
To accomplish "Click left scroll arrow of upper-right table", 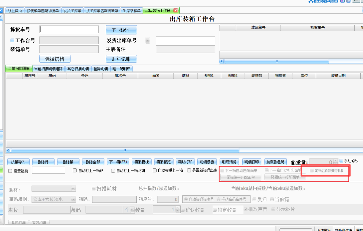I will click(x=221, y=61).
